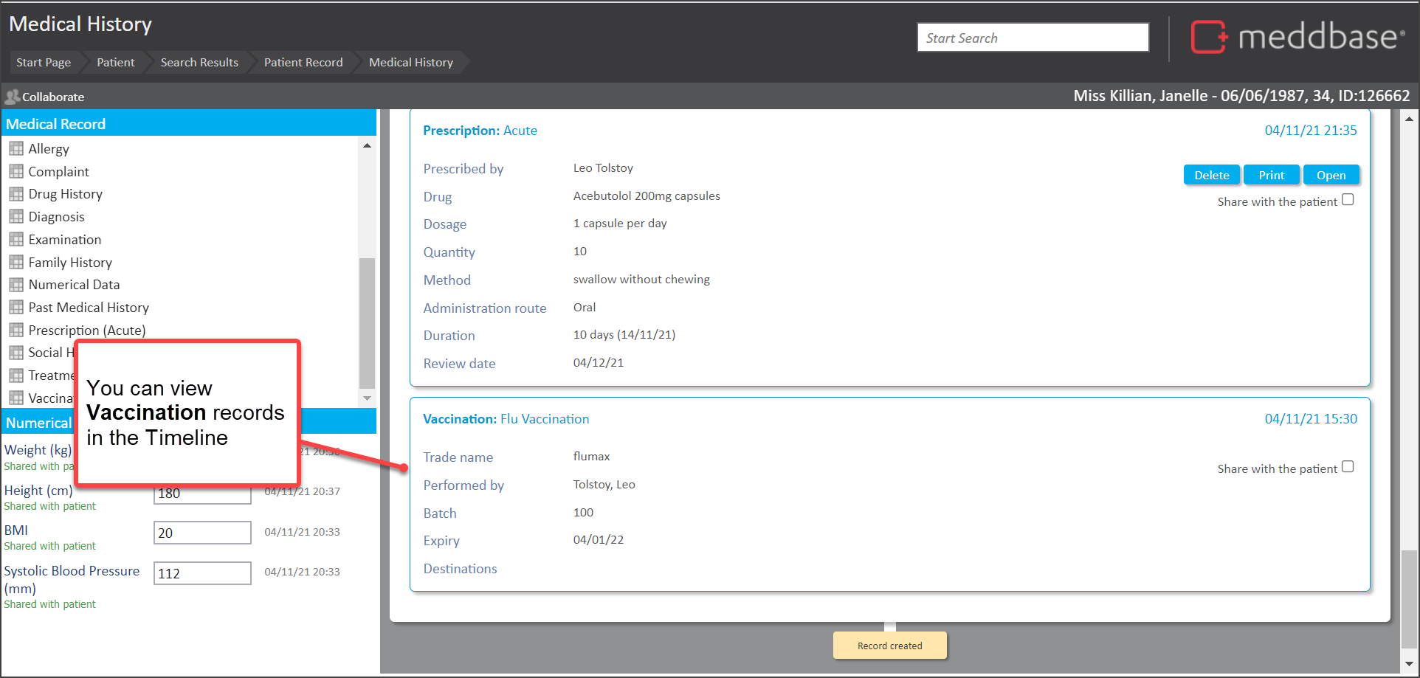The height and width of the screenshot is (678, 1420).
Task: Click the Drug History grid icon
Action: pyautogui.click(x=16, y=194)
